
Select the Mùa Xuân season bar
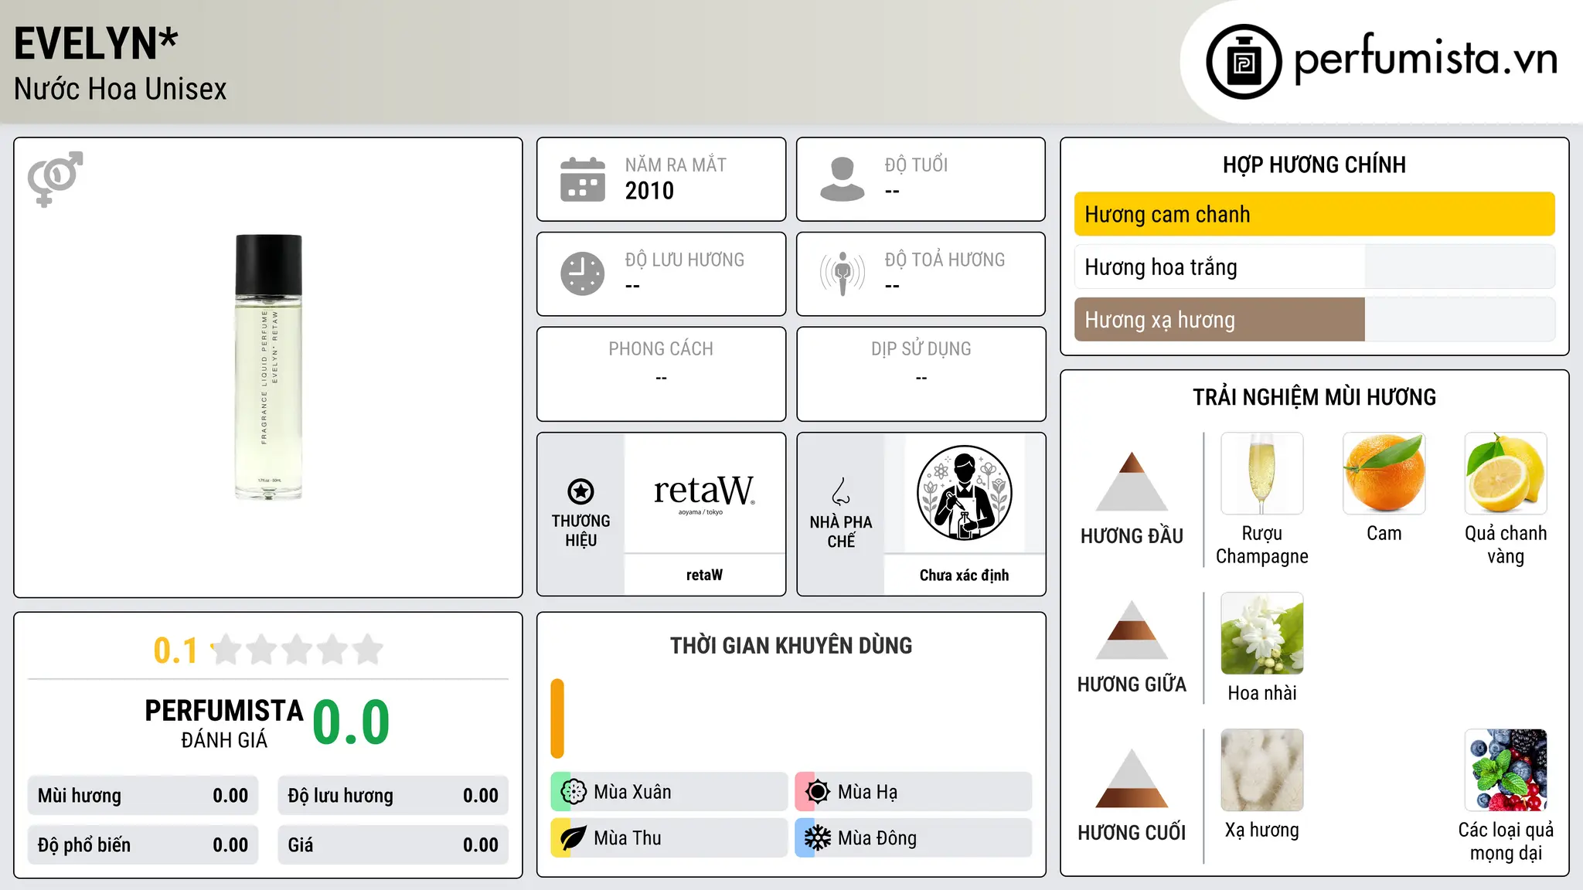pyautogui.click(x=669, y=792)
